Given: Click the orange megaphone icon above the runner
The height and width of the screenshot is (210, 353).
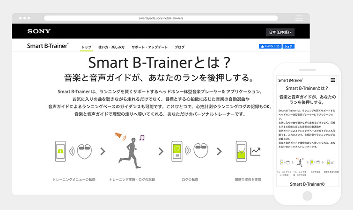Looking at the screenshot, I should click(118, 135).
